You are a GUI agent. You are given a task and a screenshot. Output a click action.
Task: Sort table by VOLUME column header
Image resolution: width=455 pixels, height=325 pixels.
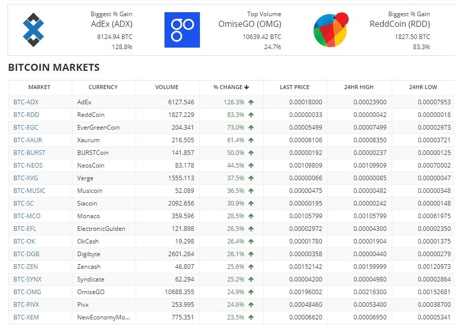point(167,87)
